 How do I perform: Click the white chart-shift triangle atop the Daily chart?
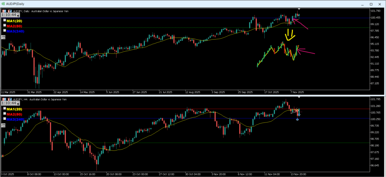coord(299,9)
